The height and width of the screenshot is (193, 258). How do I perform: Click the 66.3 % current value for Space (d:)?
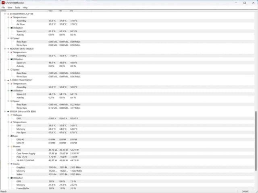52,31
